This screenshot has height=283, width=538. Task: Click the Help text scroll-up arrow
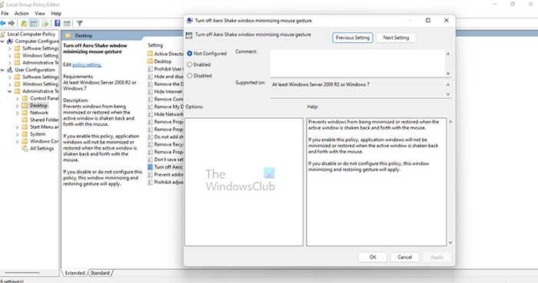point(450,121)
